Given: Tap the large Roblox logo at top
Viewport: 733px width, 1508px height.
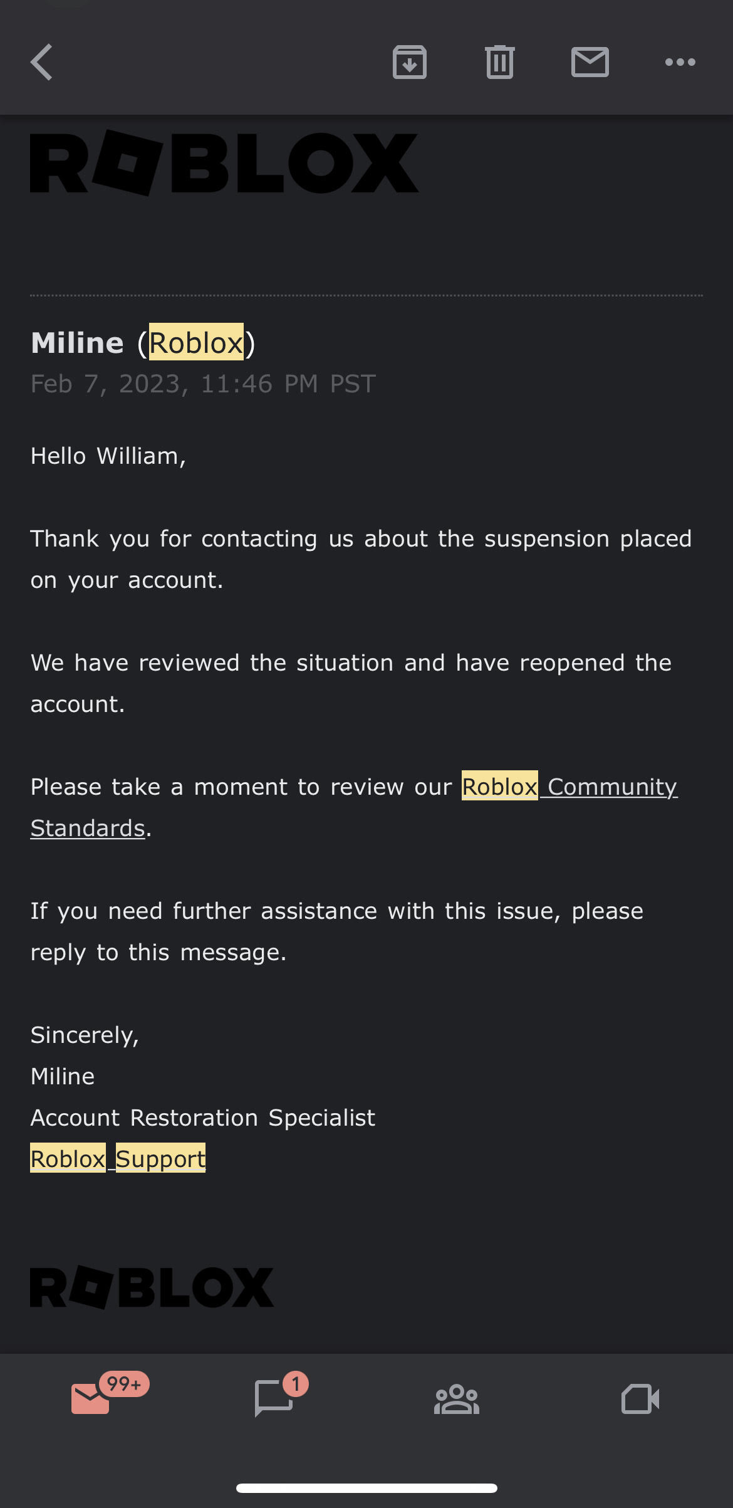Looking at the screenshot, I should point(224,163).
